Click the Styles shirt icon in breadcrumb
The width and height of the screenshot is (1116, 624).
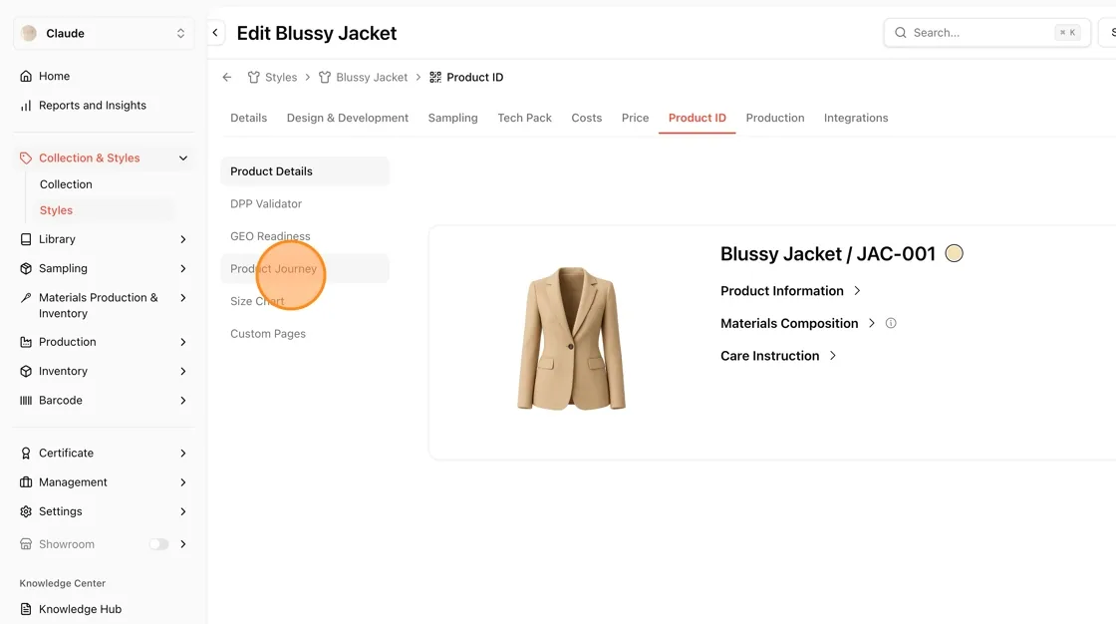coord(253,77)
